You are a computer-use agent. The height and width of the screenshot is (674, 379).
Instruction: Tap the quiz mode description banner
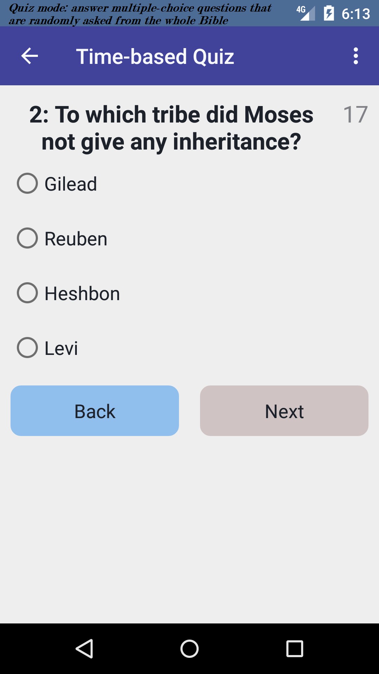coord(140,14)
